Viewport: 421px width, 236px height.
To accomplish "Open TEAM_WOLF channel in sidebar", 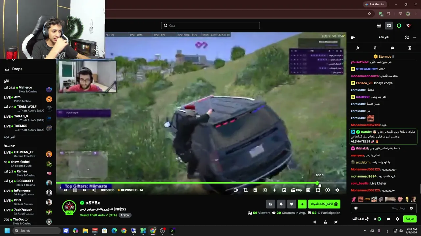I will coord(28,108).
